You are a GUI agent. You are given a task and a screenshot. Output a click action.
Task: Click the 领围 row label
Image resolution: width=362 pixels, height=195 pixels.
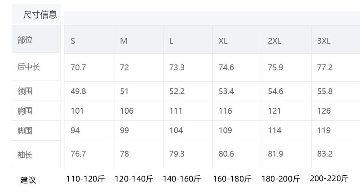(x=25, y=91)
